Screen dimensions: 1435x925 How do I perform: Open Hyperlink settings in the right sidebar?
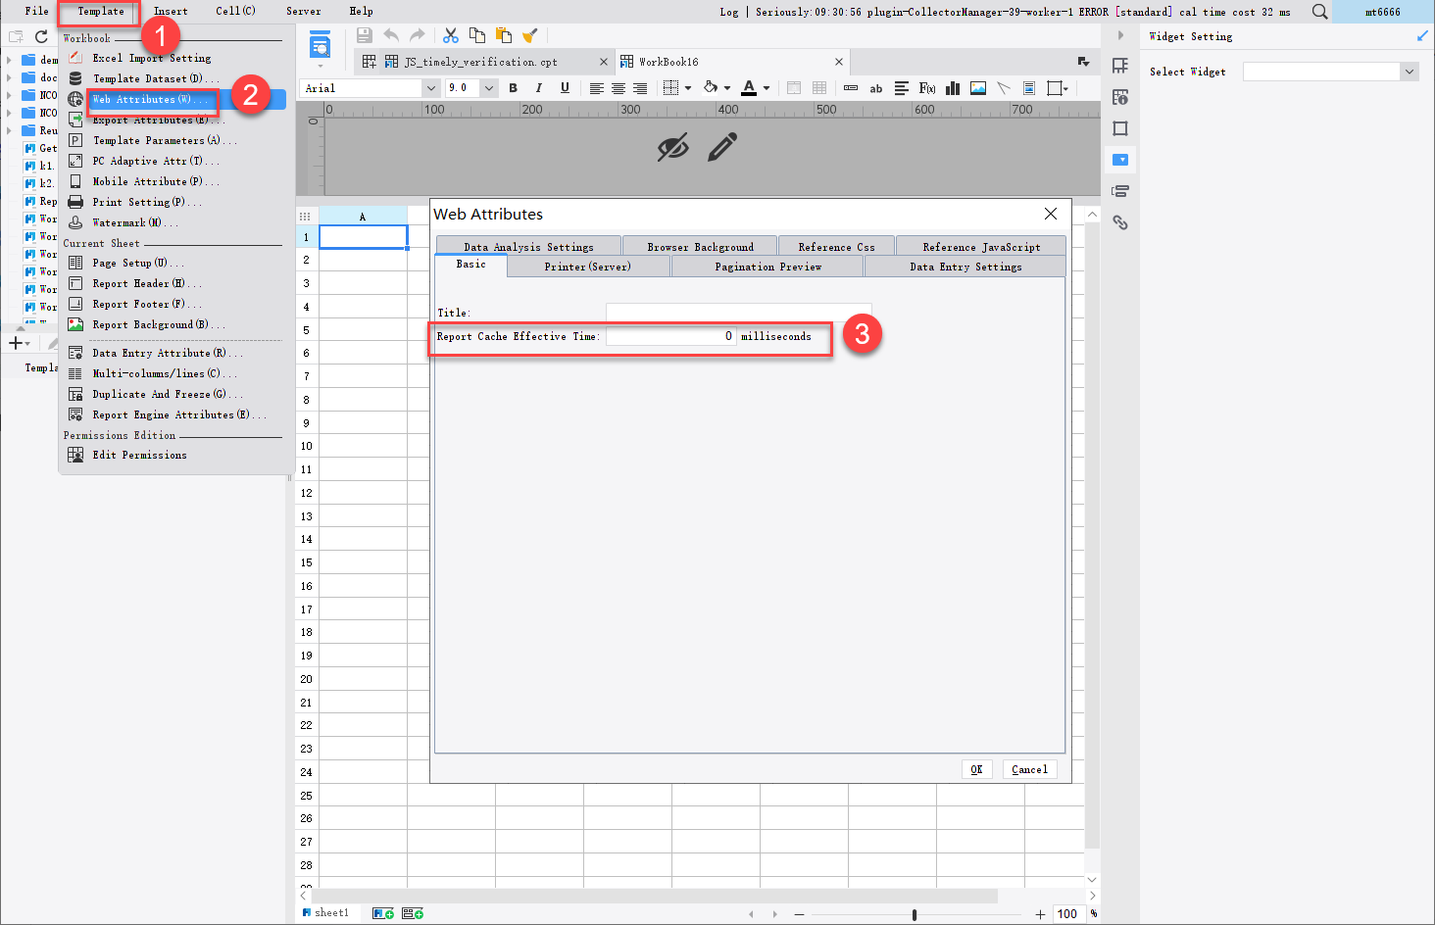[x=1120, y=222]
